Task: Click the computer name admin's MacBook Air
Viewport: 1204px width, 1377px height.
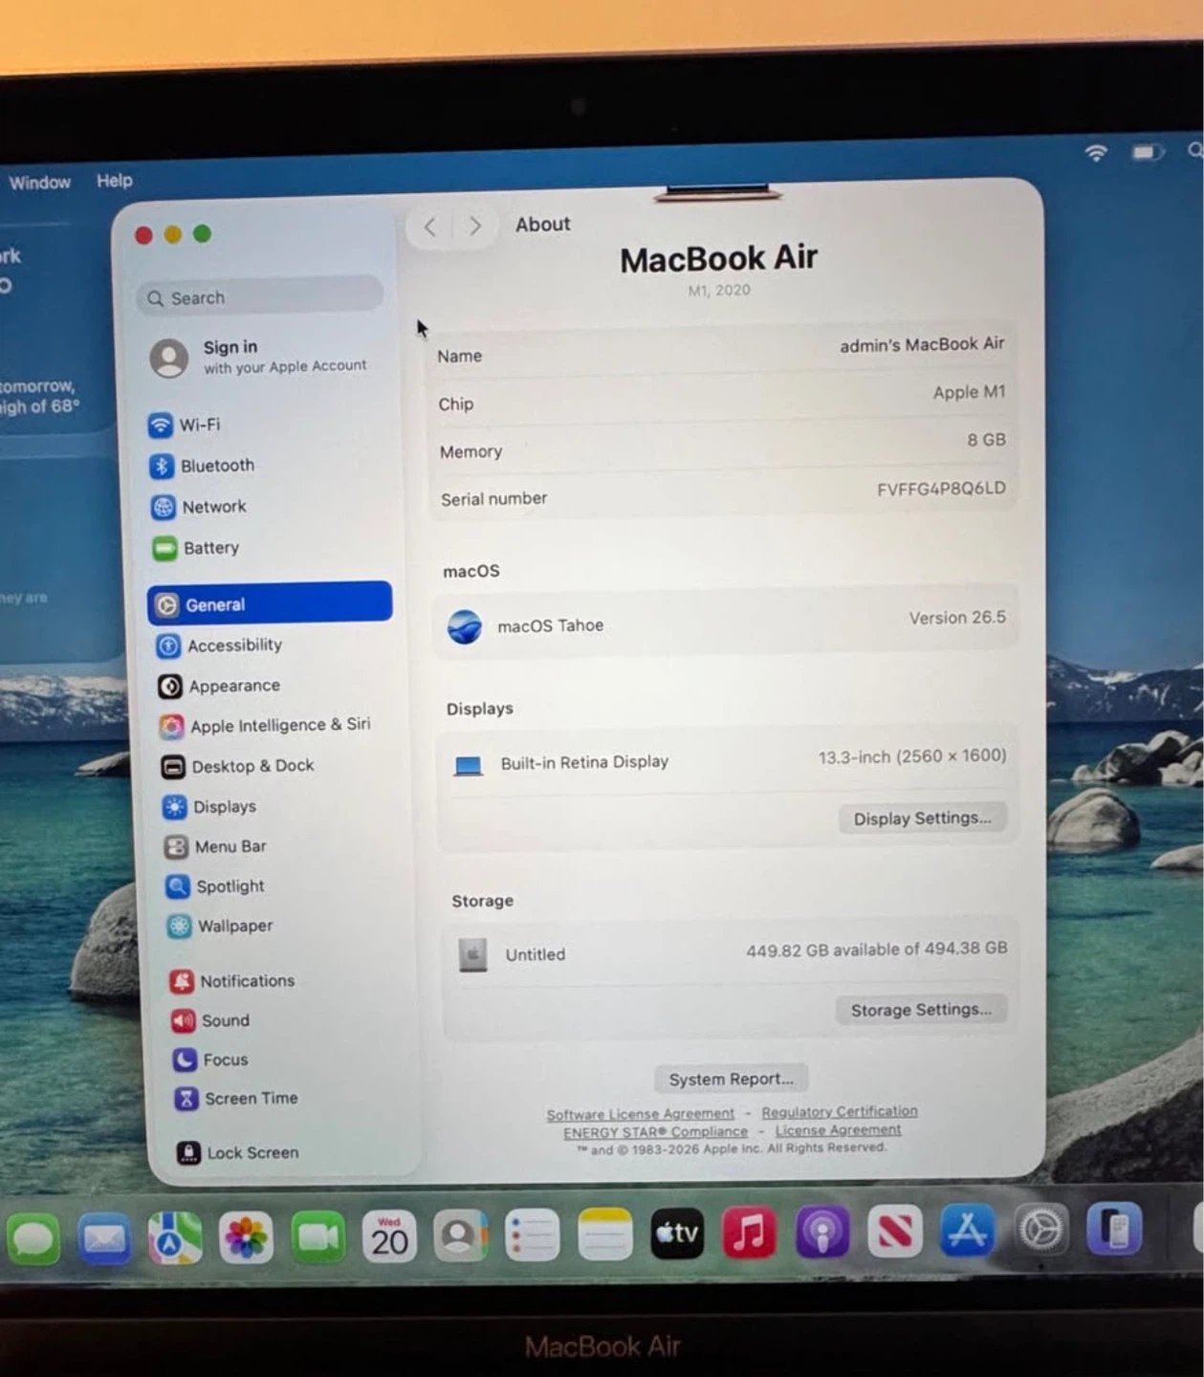Action: [922, 344]
